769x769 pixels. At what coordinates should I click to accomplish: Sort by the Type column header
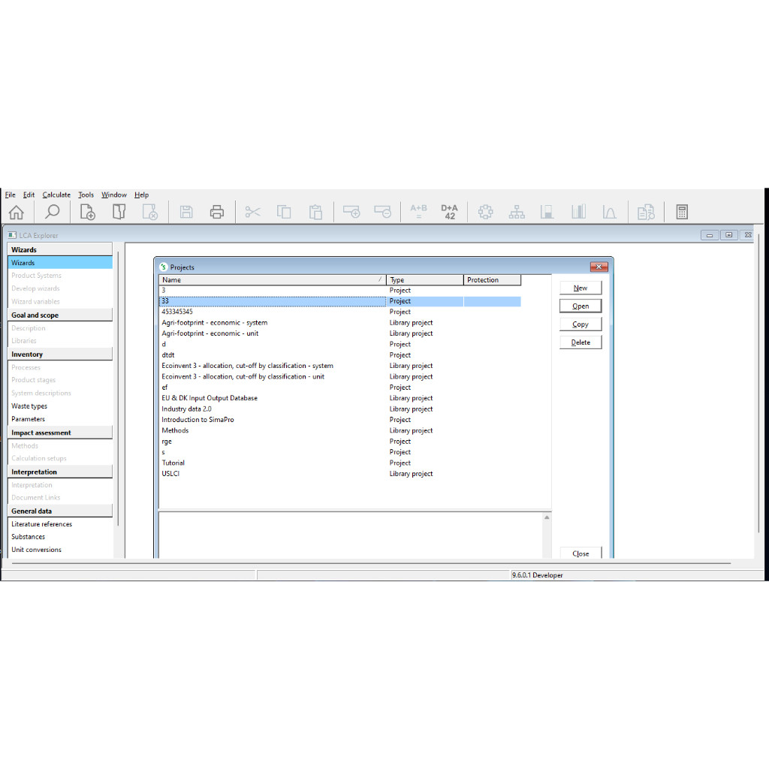[425, 280]
